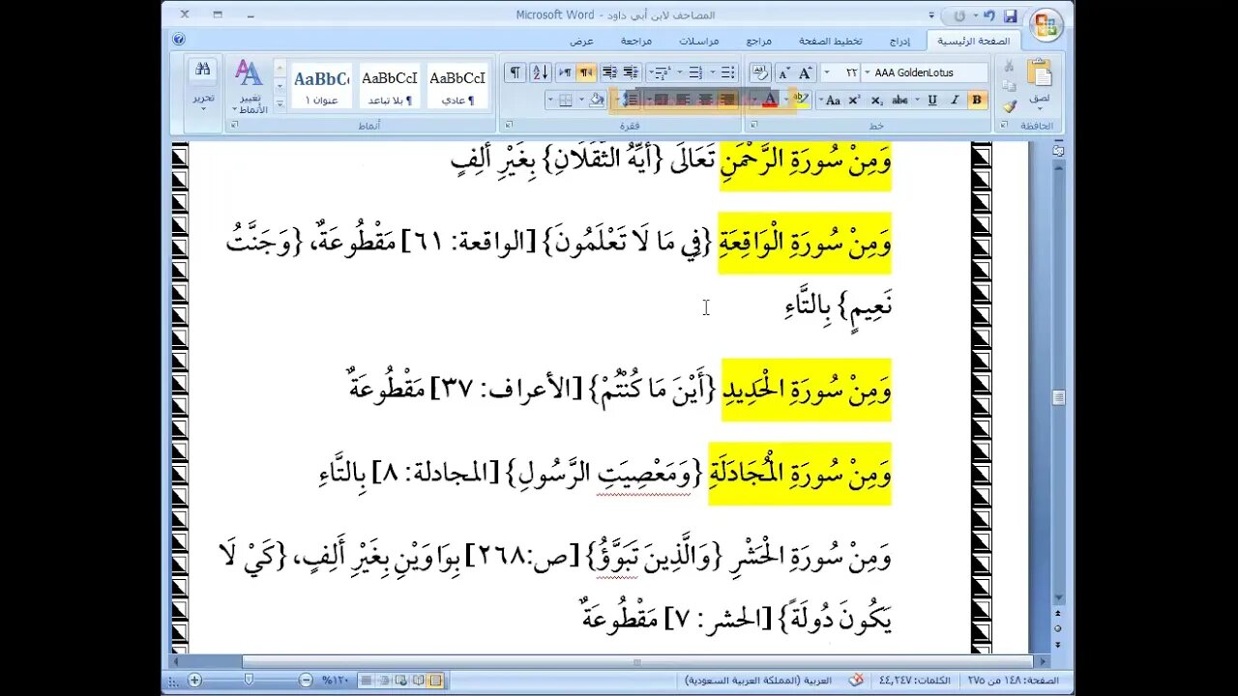This screenshot has width=1238, height=696.
Task: Open the فقرة (Paragraph) dialog launcher
Action: tap(507, 125)
